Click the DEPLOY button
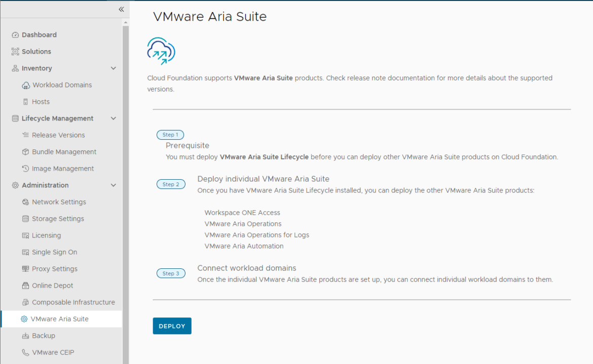The width and height of the screenshot is (593, 364). [x=172, y=326]
